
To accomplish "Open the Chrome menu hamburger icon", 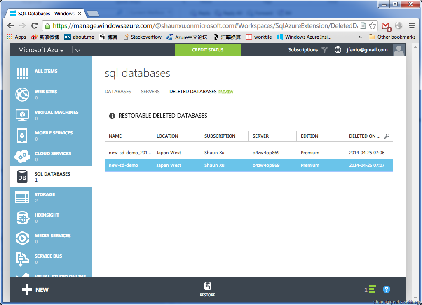I will [x=412, y=26].
